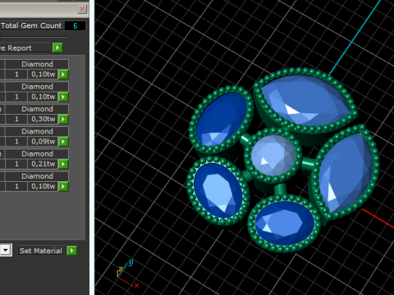Click the Diamond label above 0,09tw
Viewport: 394px width, 295px height.
click(37, 131)
